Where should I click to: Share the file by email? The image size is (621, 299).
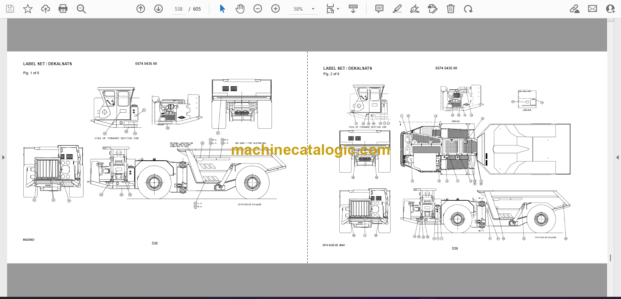(x=593, y=9)
